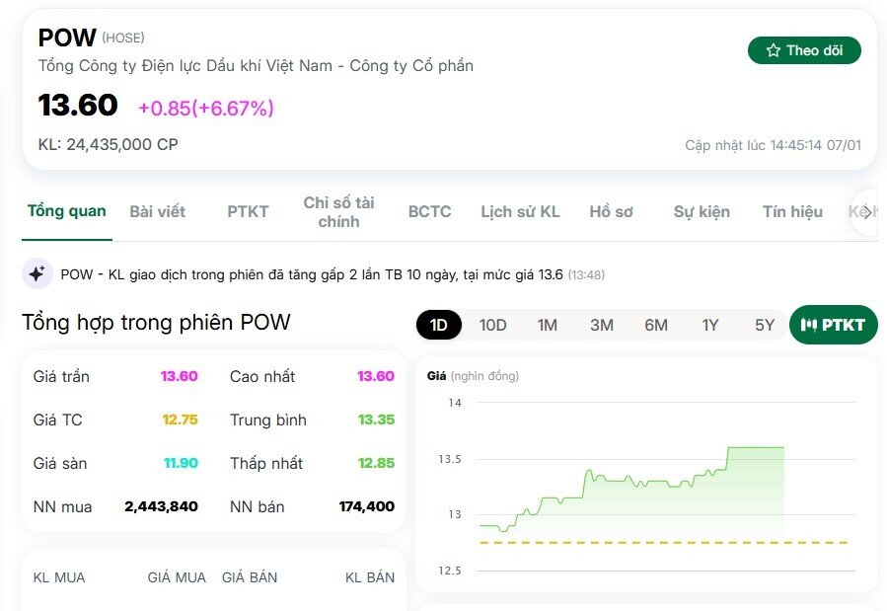887x611 pixels.
Task: Open the PTKT tab in the navigation bar
Action: tap(247, 211)
